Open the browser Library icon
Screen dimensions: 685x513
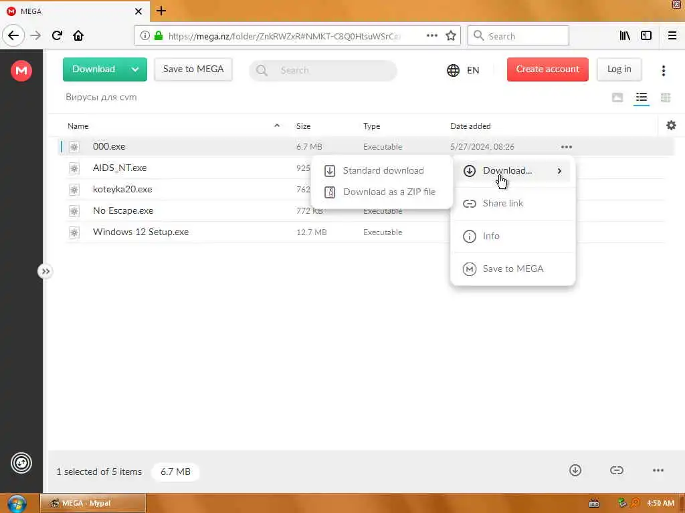pos(625,36)
